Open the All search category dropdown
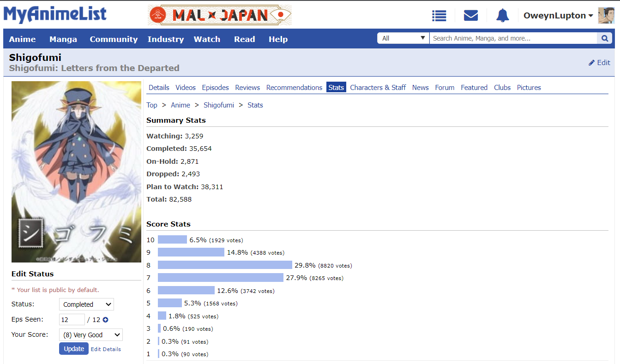This screenshot has height=364, width=620. click(x=403, y=38)
